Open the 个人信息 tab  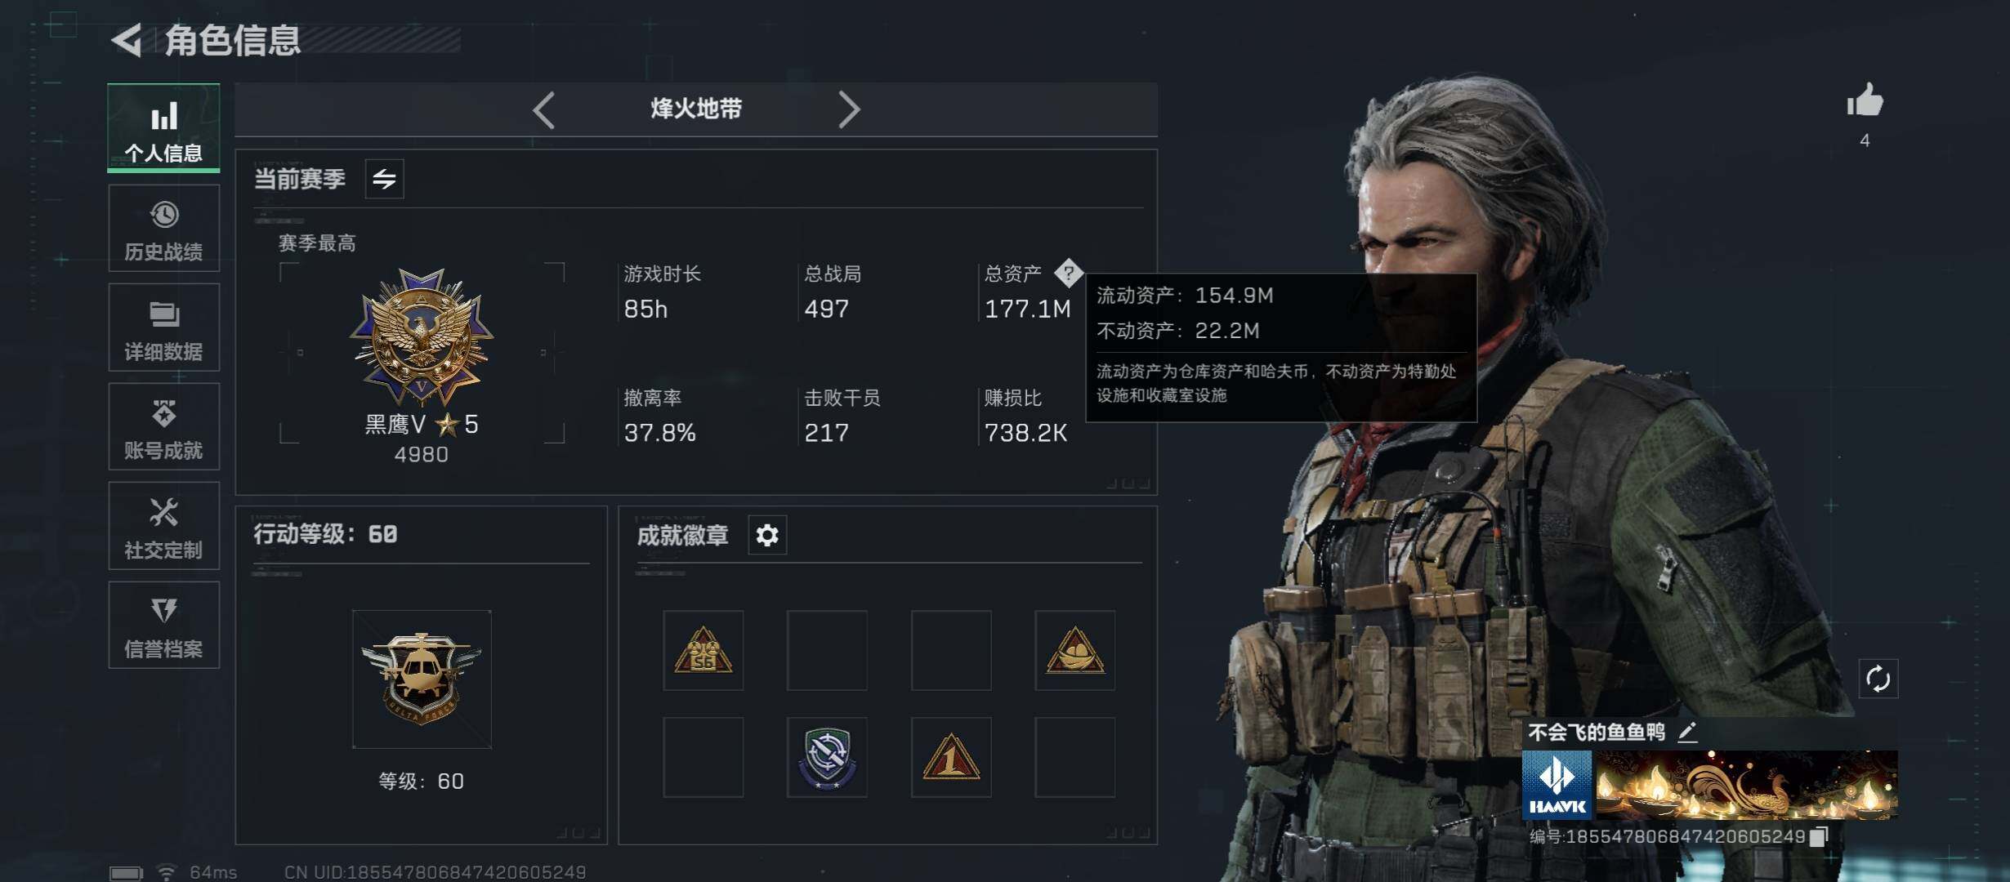(x=163, y=128)
